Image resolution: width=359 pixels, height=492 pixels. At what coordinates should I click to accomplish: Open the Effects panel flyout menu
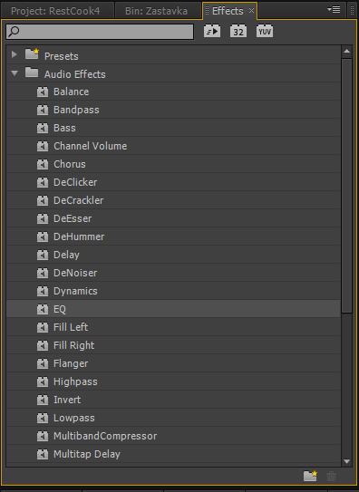click(334, 10)
